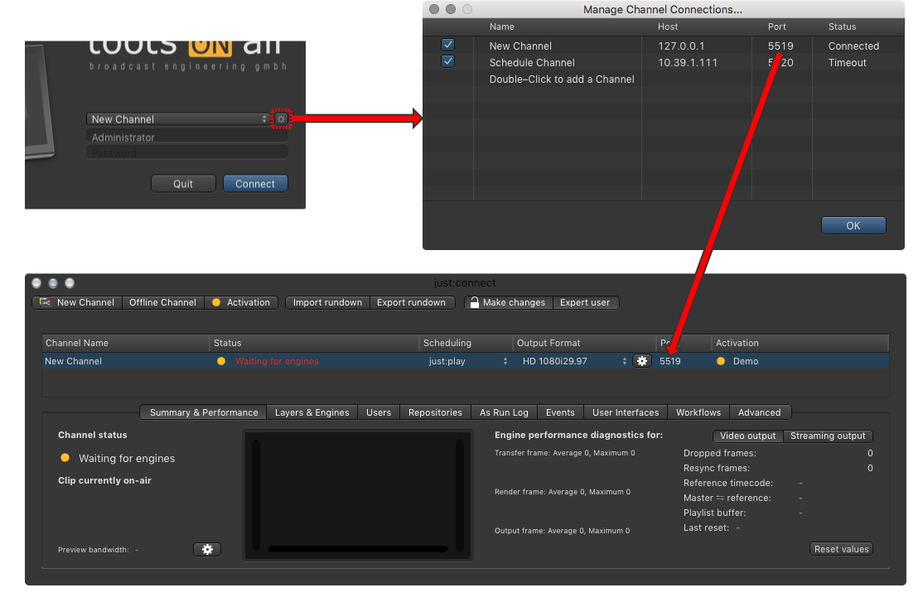Click New Channel toolbar icon in just:connect
Screen dimensions: 923x602
tap(45, 302)
